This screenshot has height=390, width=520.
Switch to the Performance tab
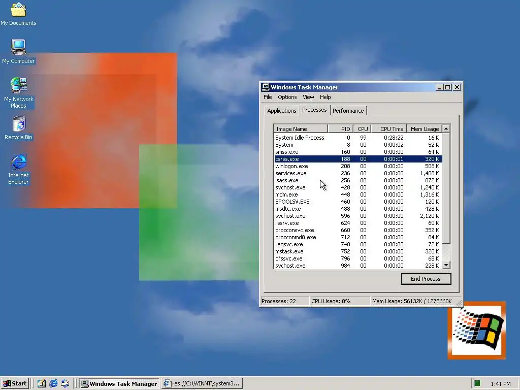tap(348, 111)
